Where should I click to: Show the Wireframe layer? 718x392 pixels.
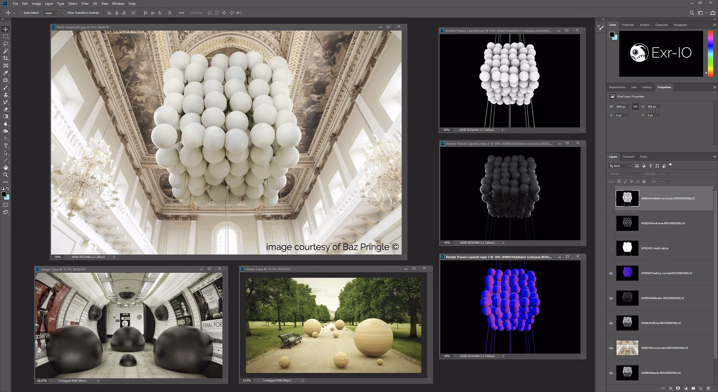(611, 223)
